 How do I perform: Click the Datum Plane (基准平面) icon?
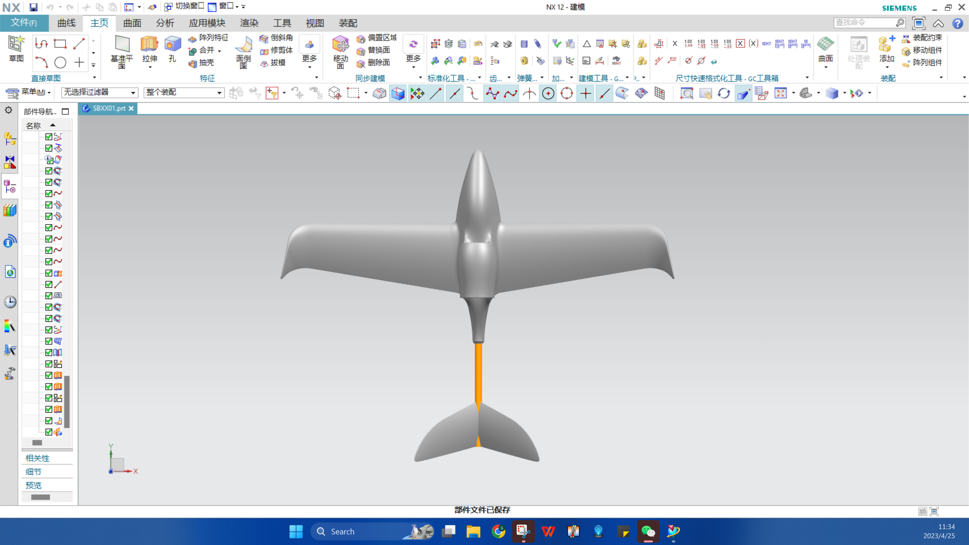[x=122, y=45]
